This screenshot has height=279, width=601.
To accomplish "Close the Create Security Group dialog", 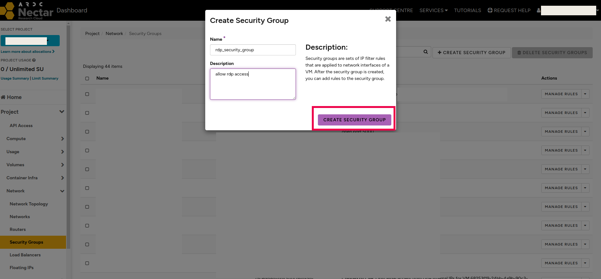I will pyautogui.click(x=388, y=19).
